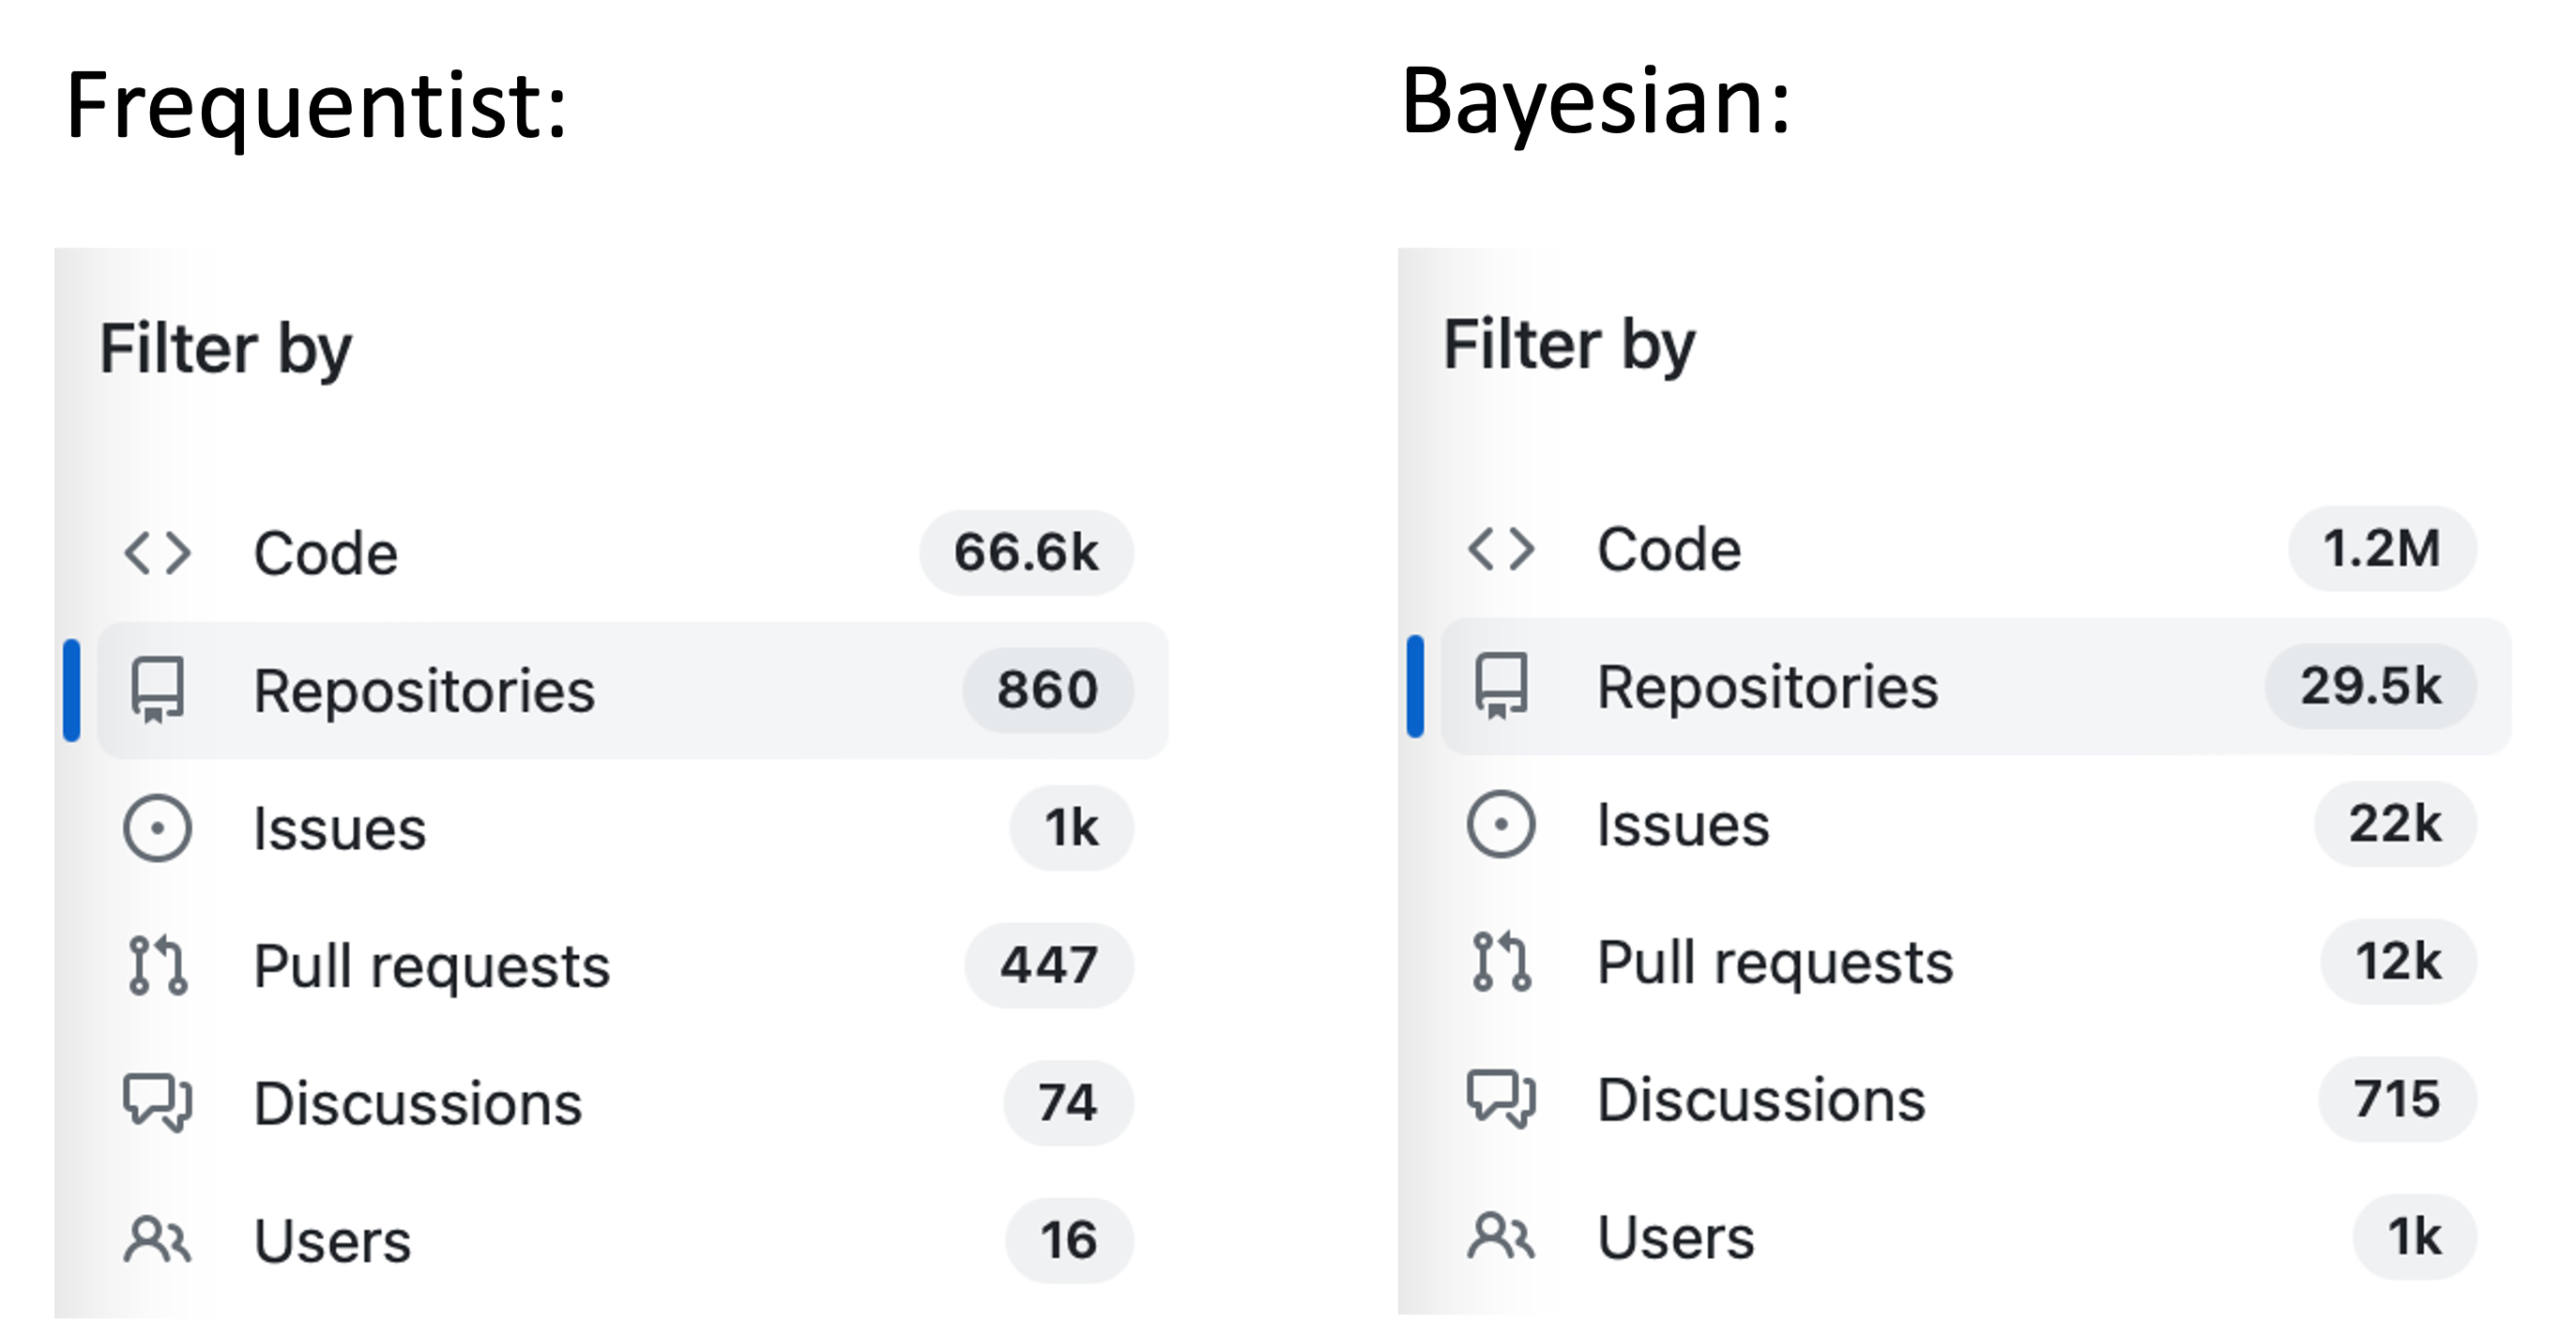Click the Code icon in right panel

pos(1501,549)
